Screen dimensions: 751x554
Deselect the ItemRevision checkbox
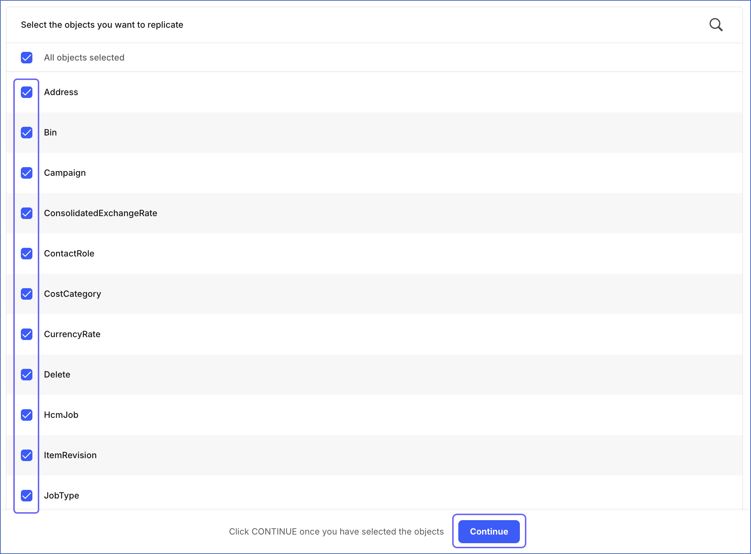pyautogui.click(x=26, y=456)
